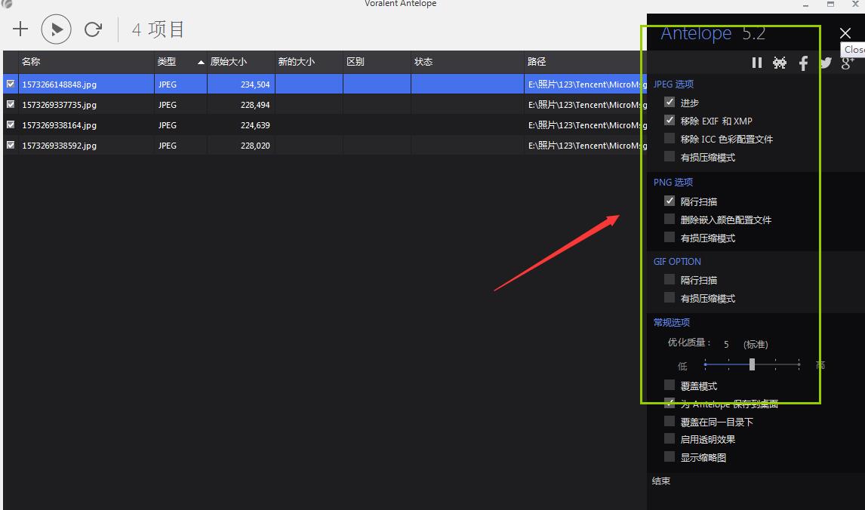Sort by 状态 column header
The height and width of the screenshot is (510, 865).
[467, 62]
